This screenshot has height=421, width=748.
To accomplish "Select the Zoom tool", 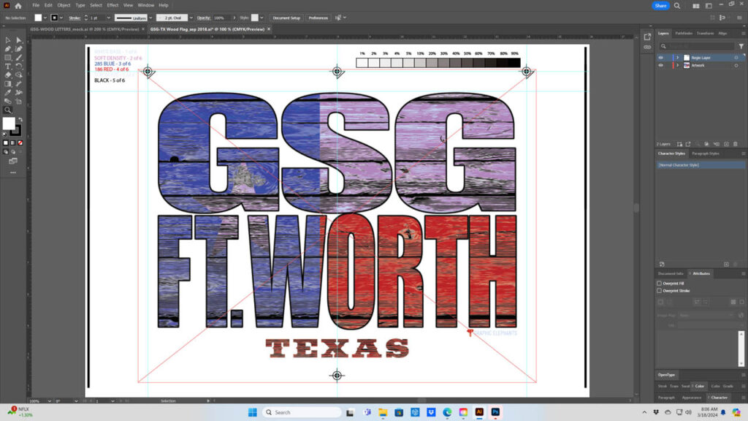I will [x=8, y=110].
